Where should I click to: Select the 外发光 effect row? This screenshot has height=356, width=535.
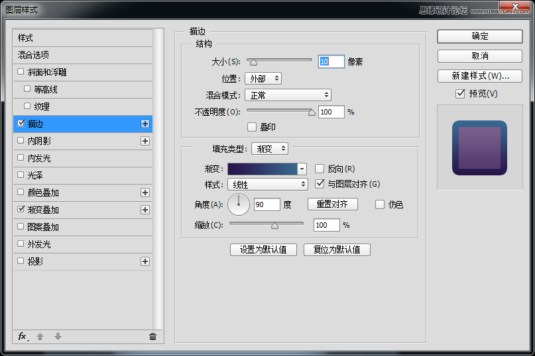[83, 244]
